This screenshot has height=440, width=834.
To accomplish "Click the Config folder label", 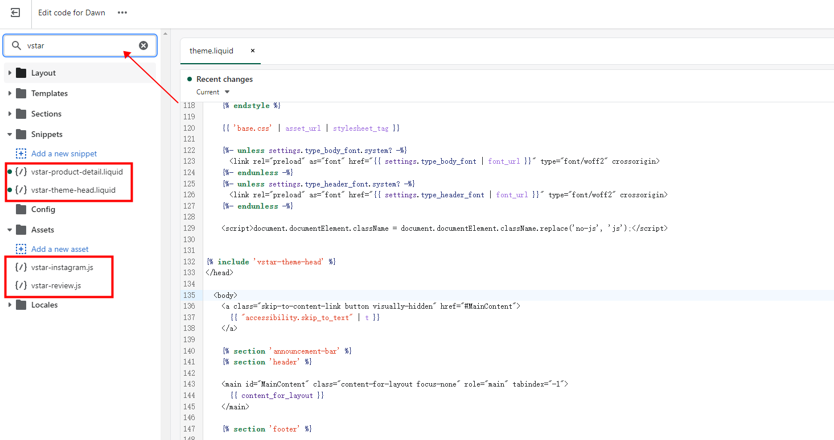I will 43,209.
